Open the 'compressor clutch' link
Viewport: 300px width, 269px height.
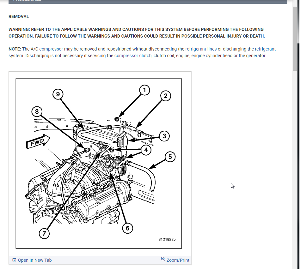[133, 56]
